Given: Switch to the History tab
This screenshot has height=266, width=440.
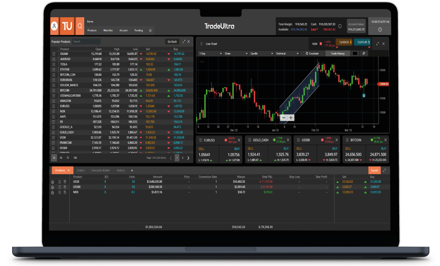Looking at the screenshot, I should click(x=121, y=170).
